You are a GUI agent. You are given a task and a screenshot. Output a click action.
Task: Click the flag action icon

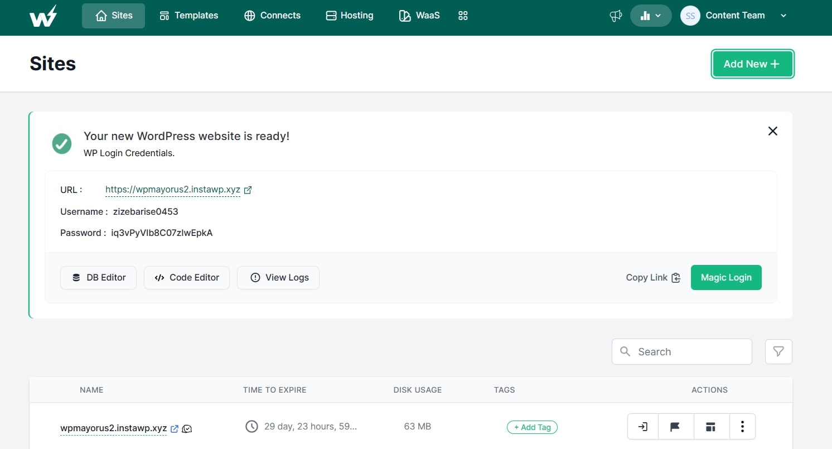675,427
